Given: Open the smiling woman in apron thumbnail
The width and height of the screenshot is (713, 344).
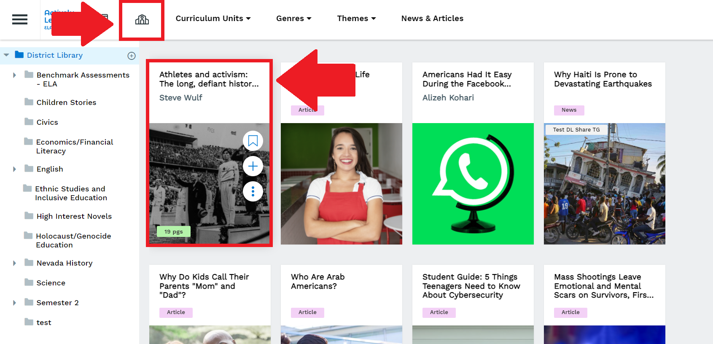Looking at the screenshot, I should point(342,184).
